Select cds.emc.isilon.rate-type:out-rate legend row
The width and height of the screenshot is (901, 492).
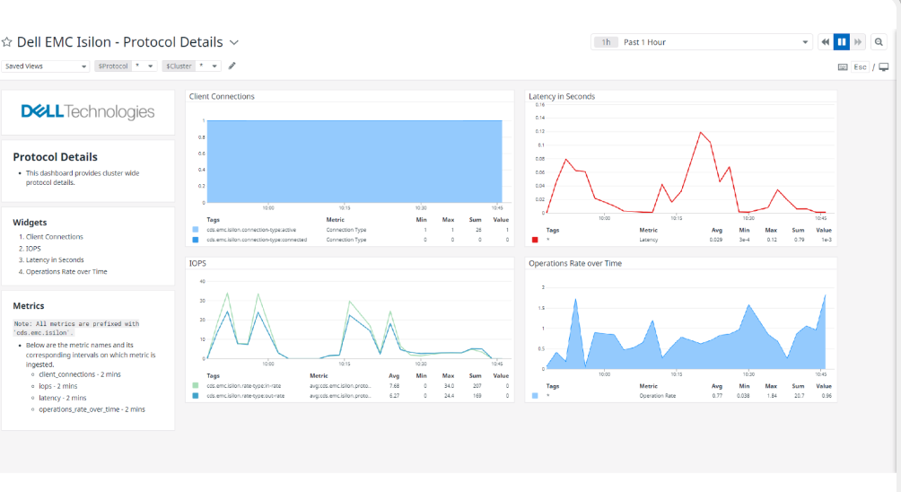click(x=350, y=395)
